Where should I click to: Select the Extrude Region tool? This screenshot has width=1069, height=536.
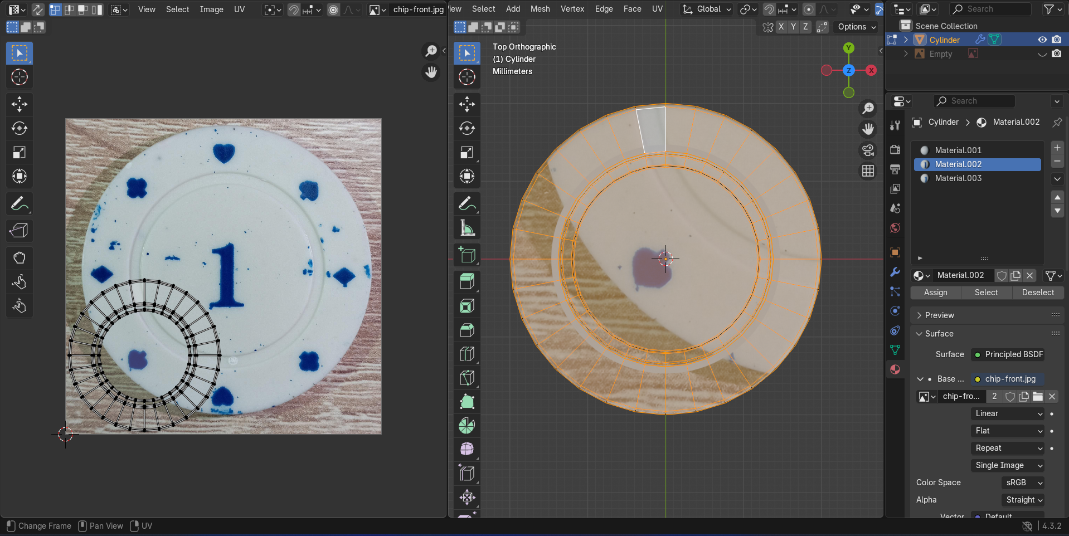pyautogui.click(x=467, y=281)
